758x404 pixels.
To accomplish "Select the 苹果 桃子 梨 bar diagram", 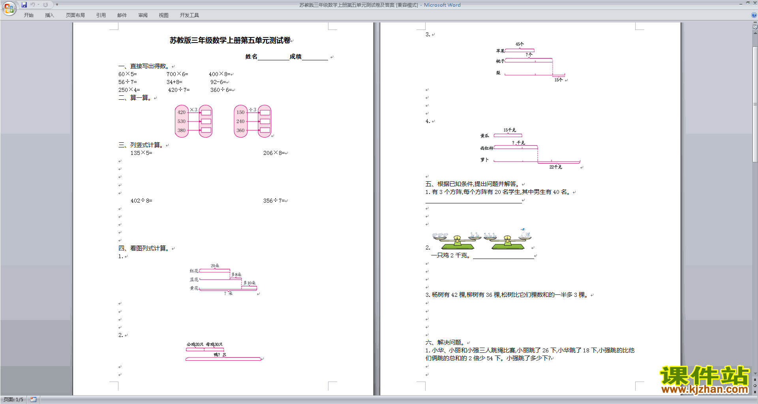I will coord(531,62).
